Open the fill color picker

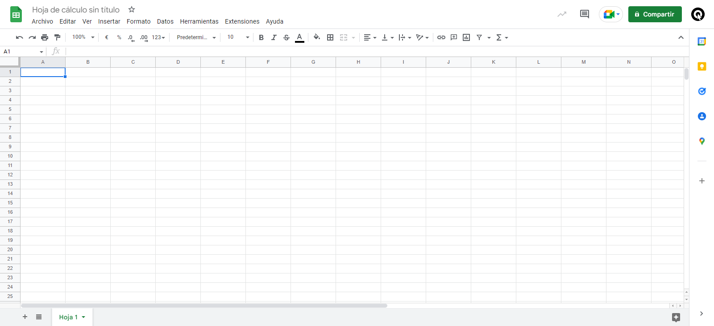click(x=316, y=37)
